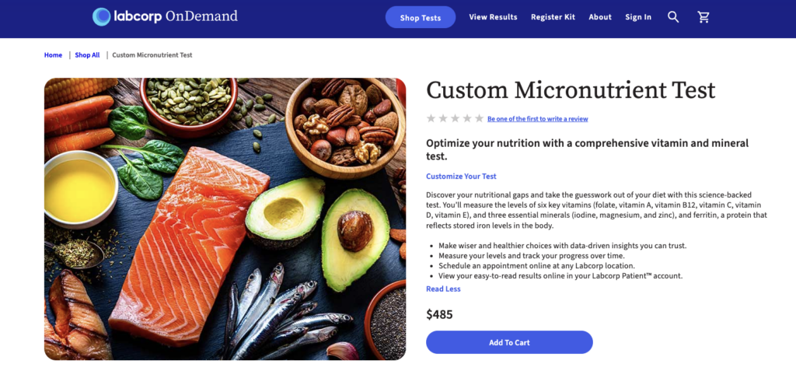Click Sign In in header
Image resolution: width=796 pixels, height=392 pixels.
point(638,17)
